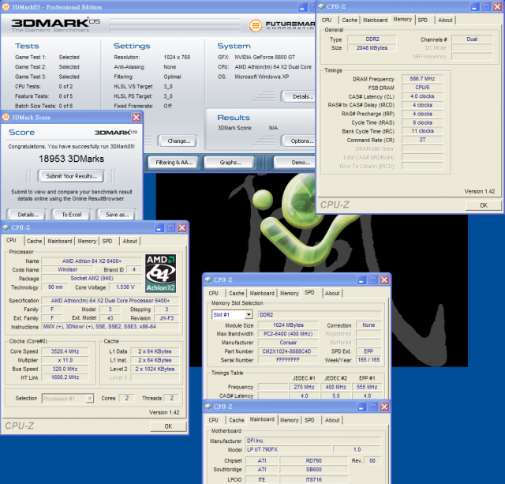Click the 18953 3DMarks score text
505x484 pixels.
pos(71,159)
